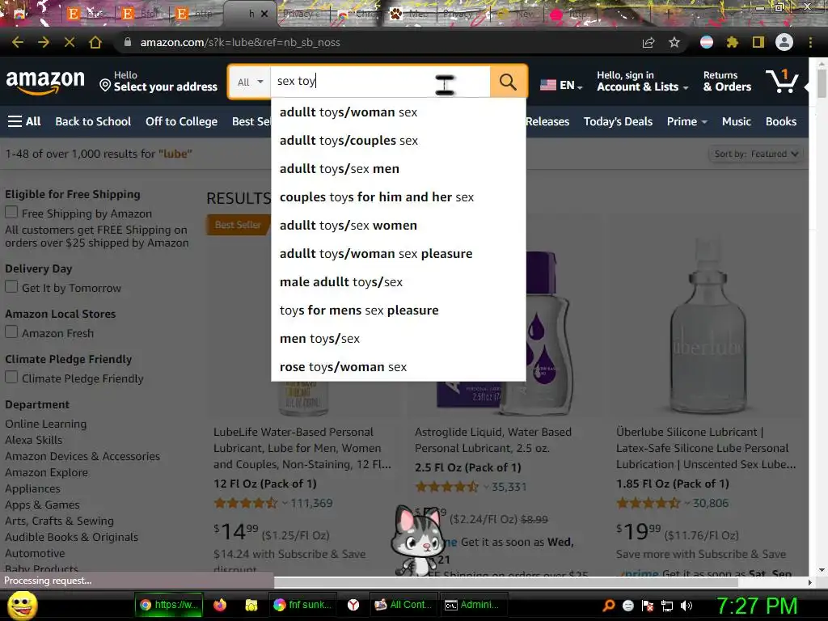Open the network tray icon
828x621 pixels.
coord(667,605)
